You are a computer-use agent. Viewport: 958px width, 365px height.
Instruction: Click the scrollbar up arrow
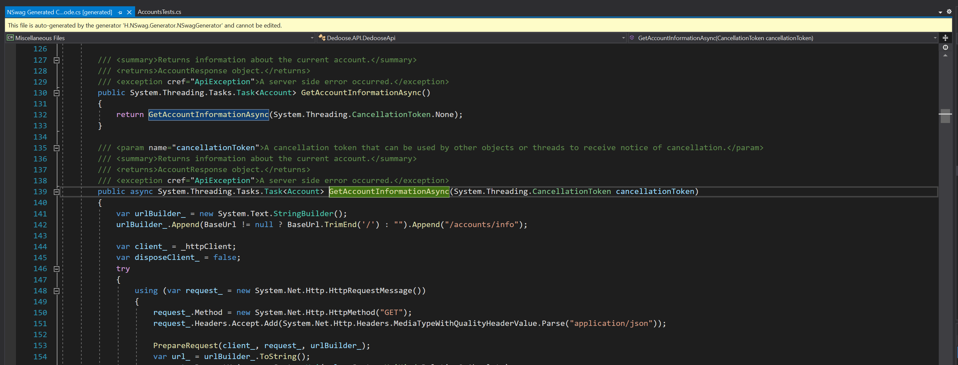[945, 55]
